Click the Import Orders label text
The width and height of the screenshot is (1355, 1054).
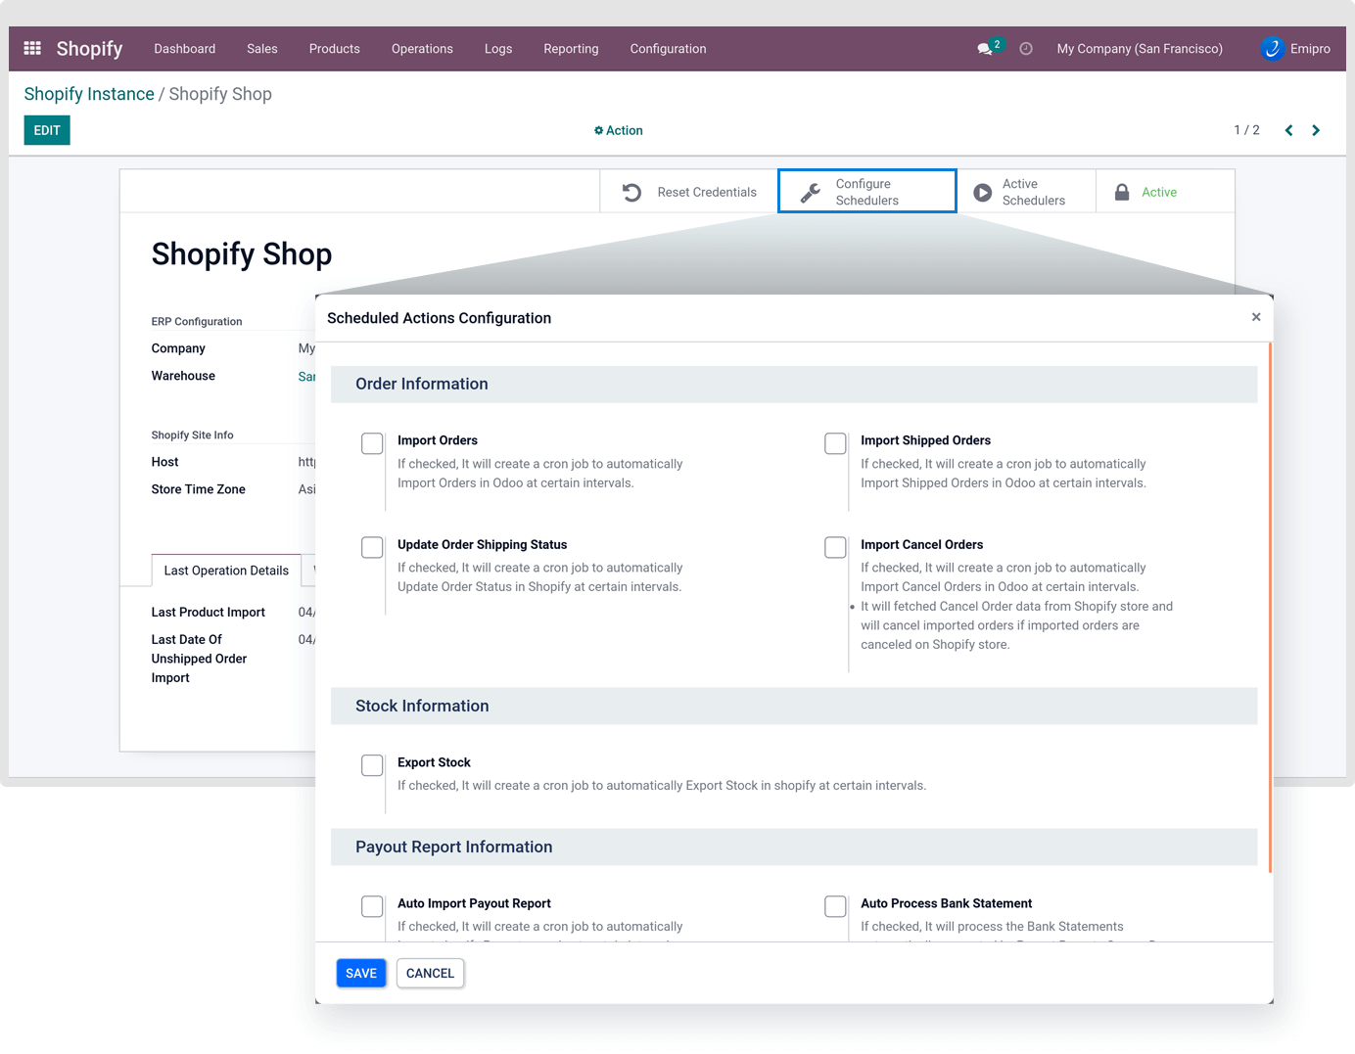(x=438, y=440)
